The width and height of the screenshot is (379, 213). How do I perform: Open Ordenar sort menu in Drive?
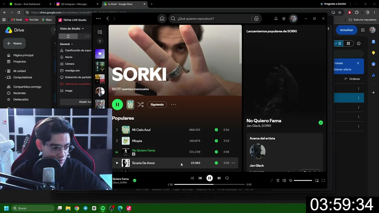click(x=352, y=79)
